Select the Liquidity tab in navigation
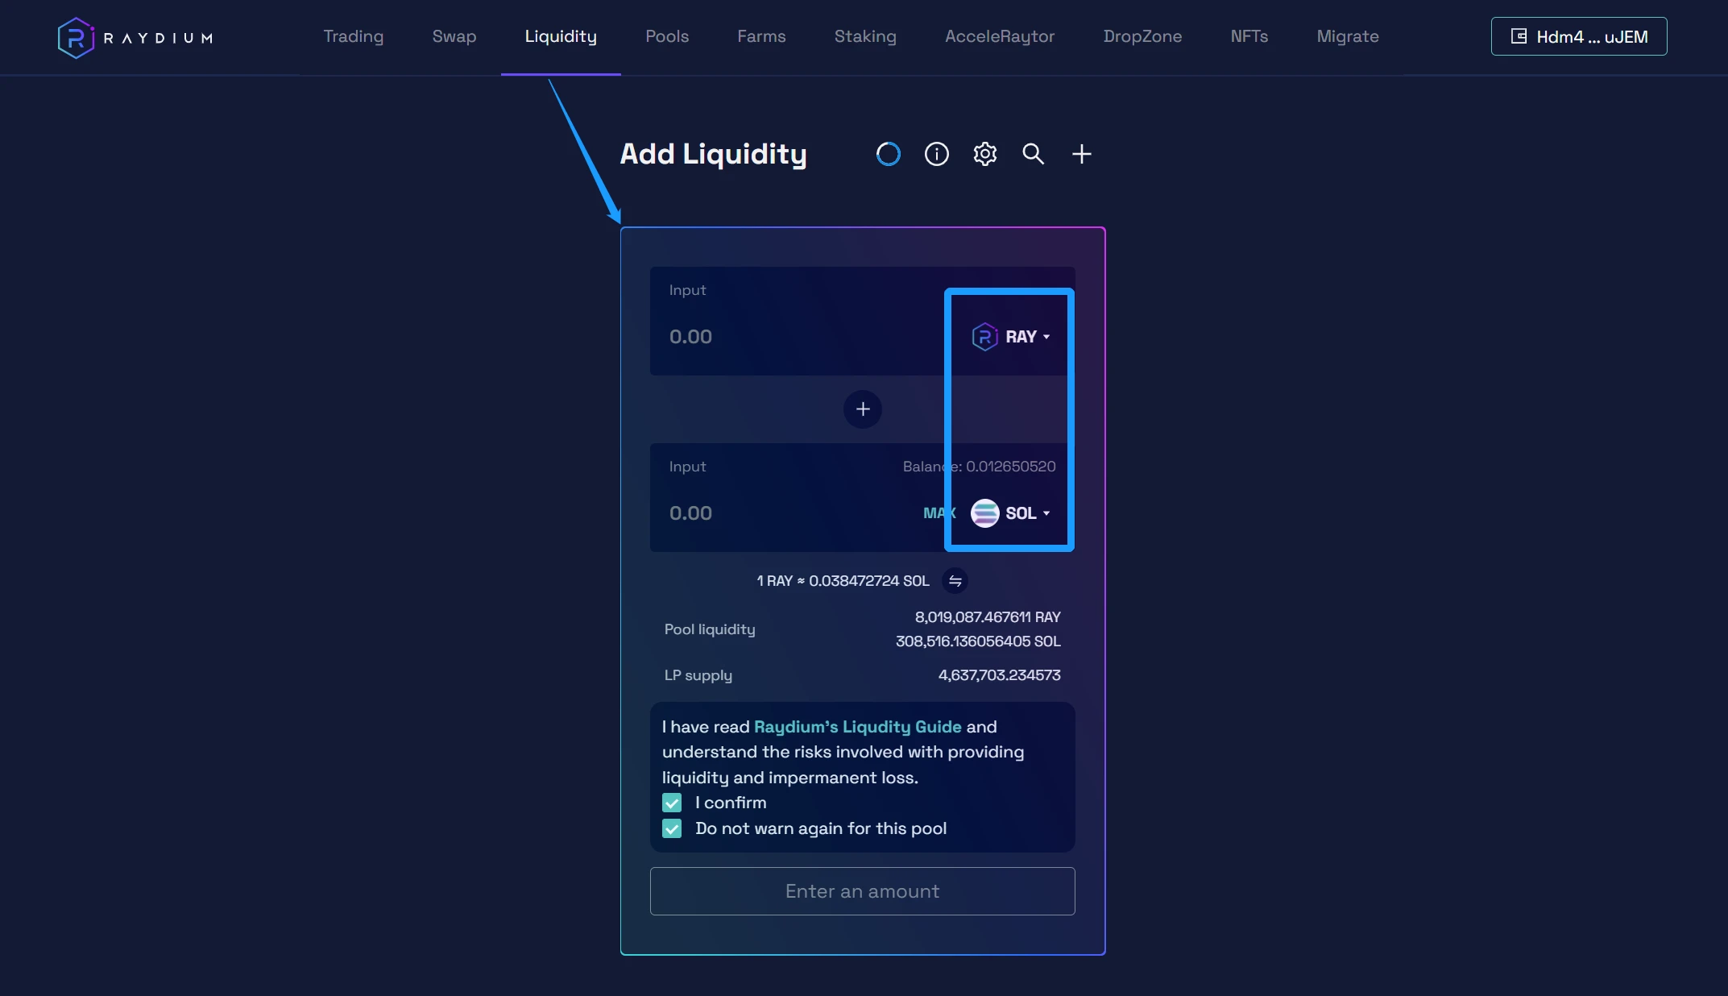The width and height of the screenshot is (1728, 996). coord(561,35)
